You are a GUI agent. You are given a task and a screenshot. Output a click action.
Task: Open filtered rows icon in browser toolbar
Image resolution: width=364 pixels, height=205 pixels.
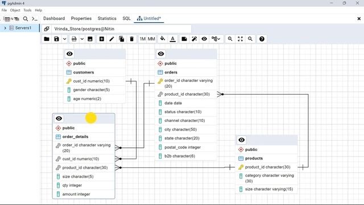[x=16, y=19]
